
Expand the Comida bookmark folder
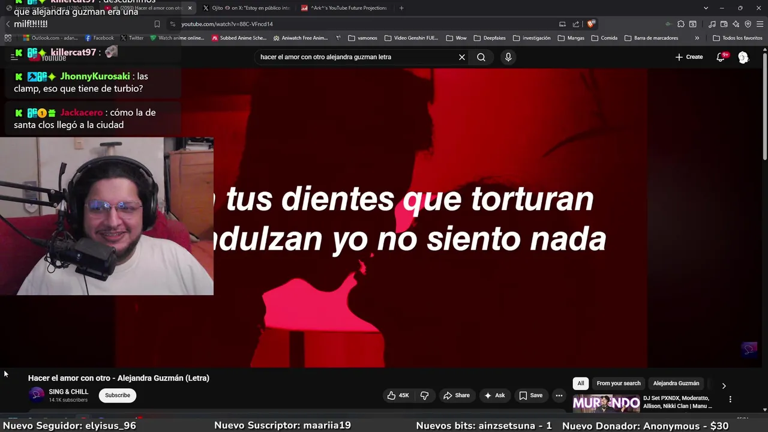pyautogui.click(x=604, y=38)
